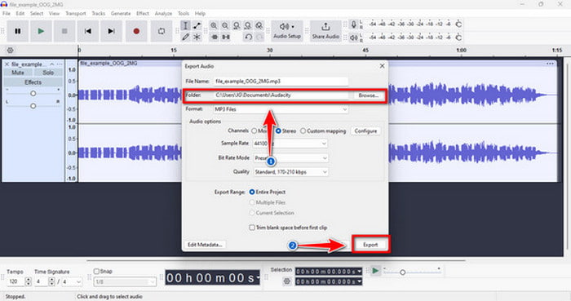Click the Zoom In magnifier
Viewport: 571px width, 301px height.
click(214, 25)
